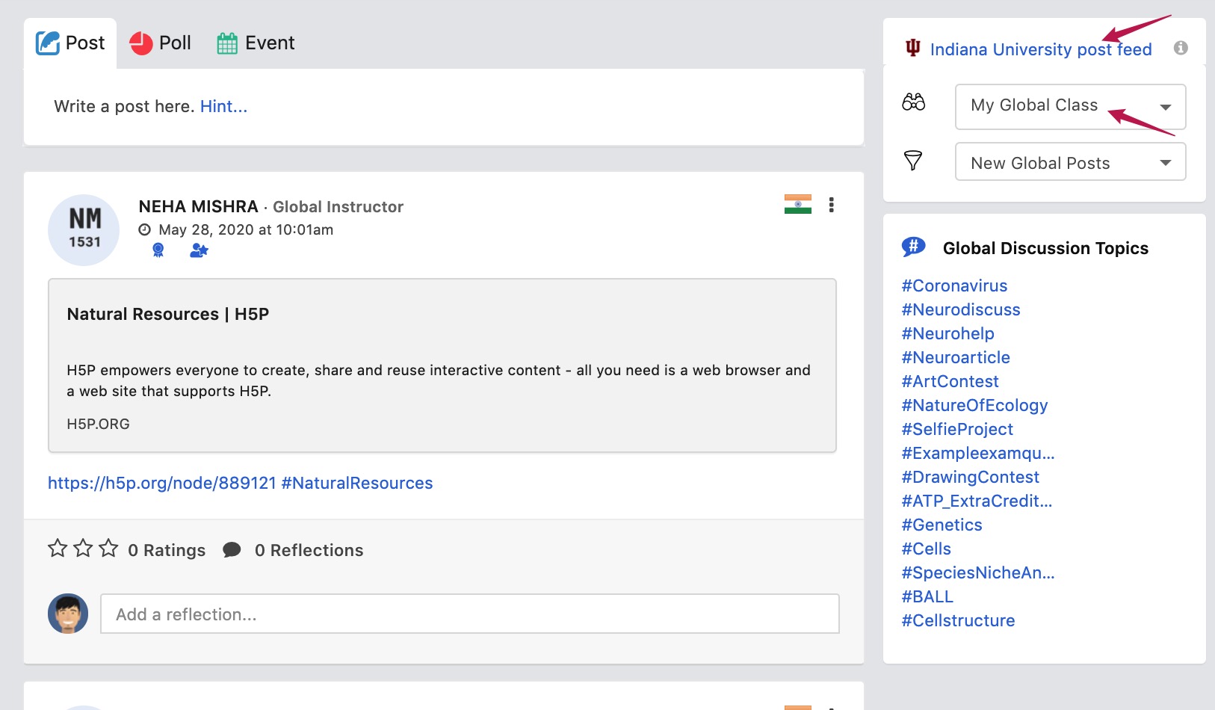
Task: Open NEHA MISHRA's profile name
Action: coord(198,206)
